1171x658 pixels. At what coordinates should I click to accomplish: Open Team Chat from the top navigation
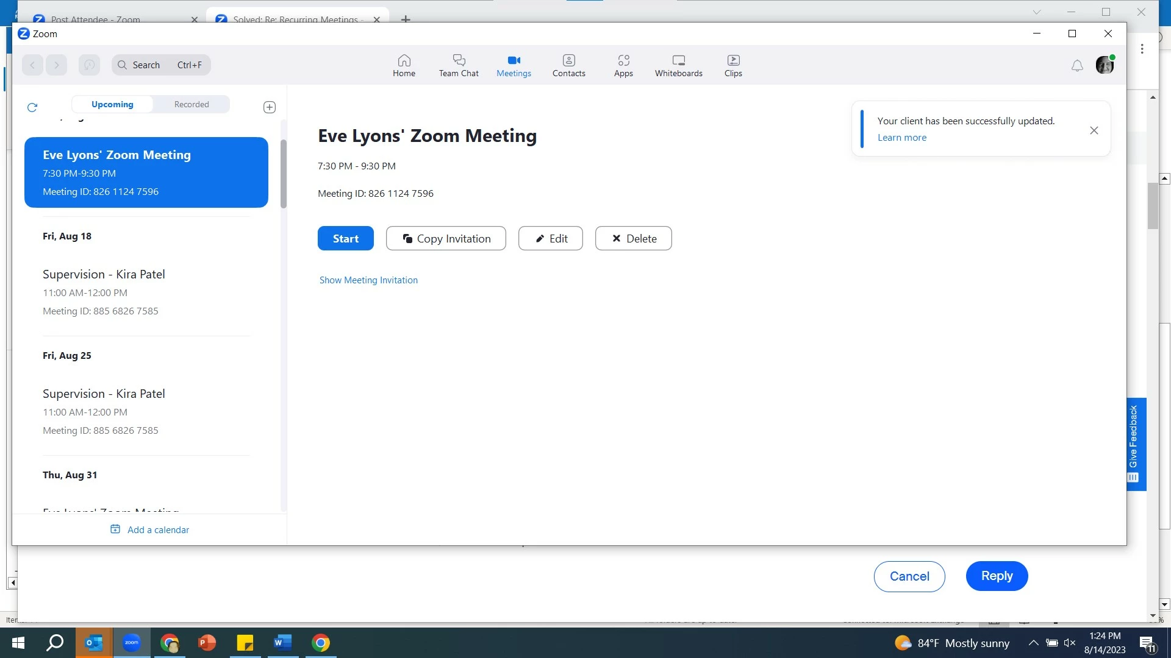[459, 65]
